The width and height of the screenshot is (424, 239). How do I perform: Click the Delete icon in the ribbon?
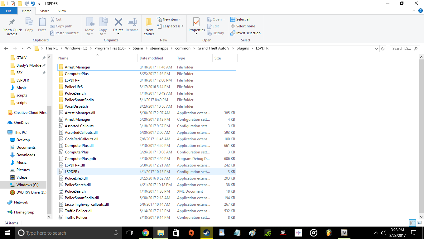coord(118,23)
